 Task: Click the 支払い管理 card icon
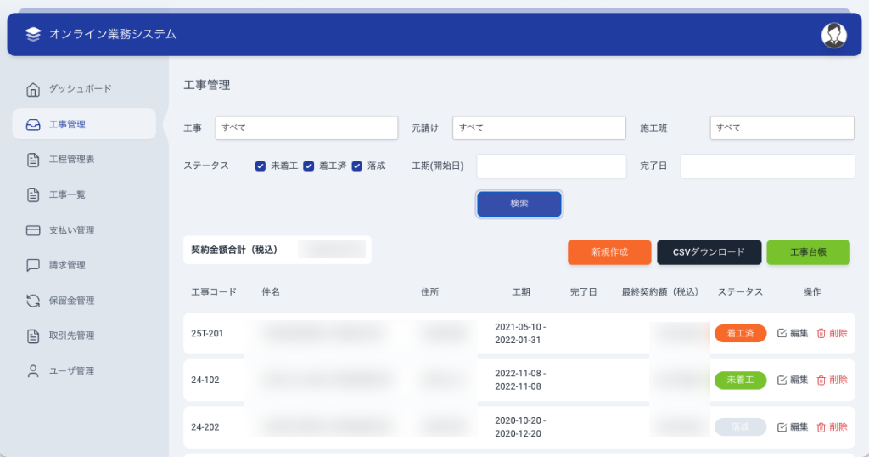tap(33, 230)
